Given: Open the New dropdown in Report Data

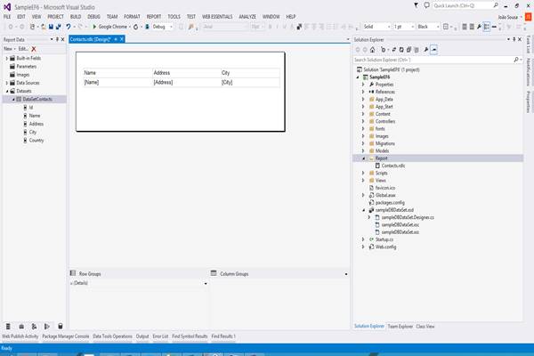Looking at the screenshot, I should [x=10, y=49].
